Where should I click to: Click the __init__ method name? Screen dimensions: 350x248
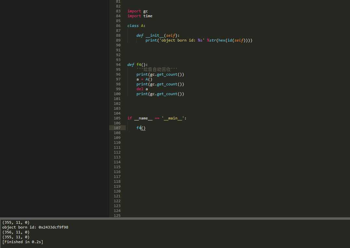(x=154, y=35)
